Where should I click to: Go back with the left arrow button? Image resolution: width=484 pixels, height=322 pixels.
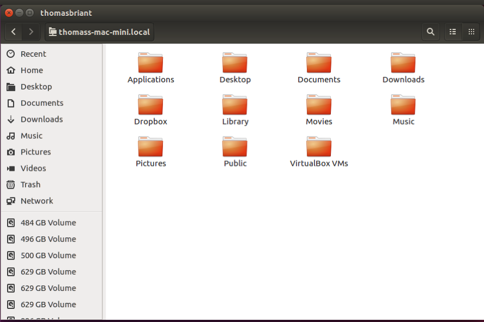point(14,32)
